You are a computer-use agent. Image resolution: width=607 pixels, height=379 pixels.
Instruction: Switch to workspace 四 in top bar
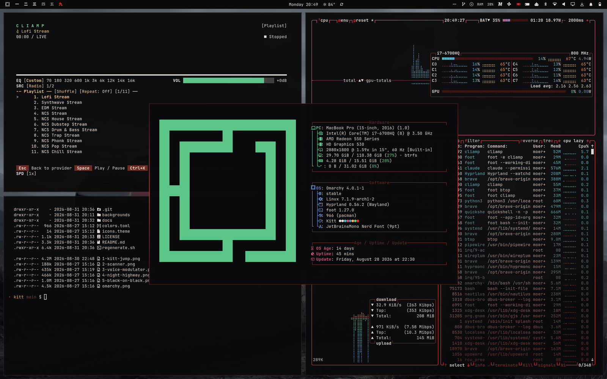click(x=43, y=4)
